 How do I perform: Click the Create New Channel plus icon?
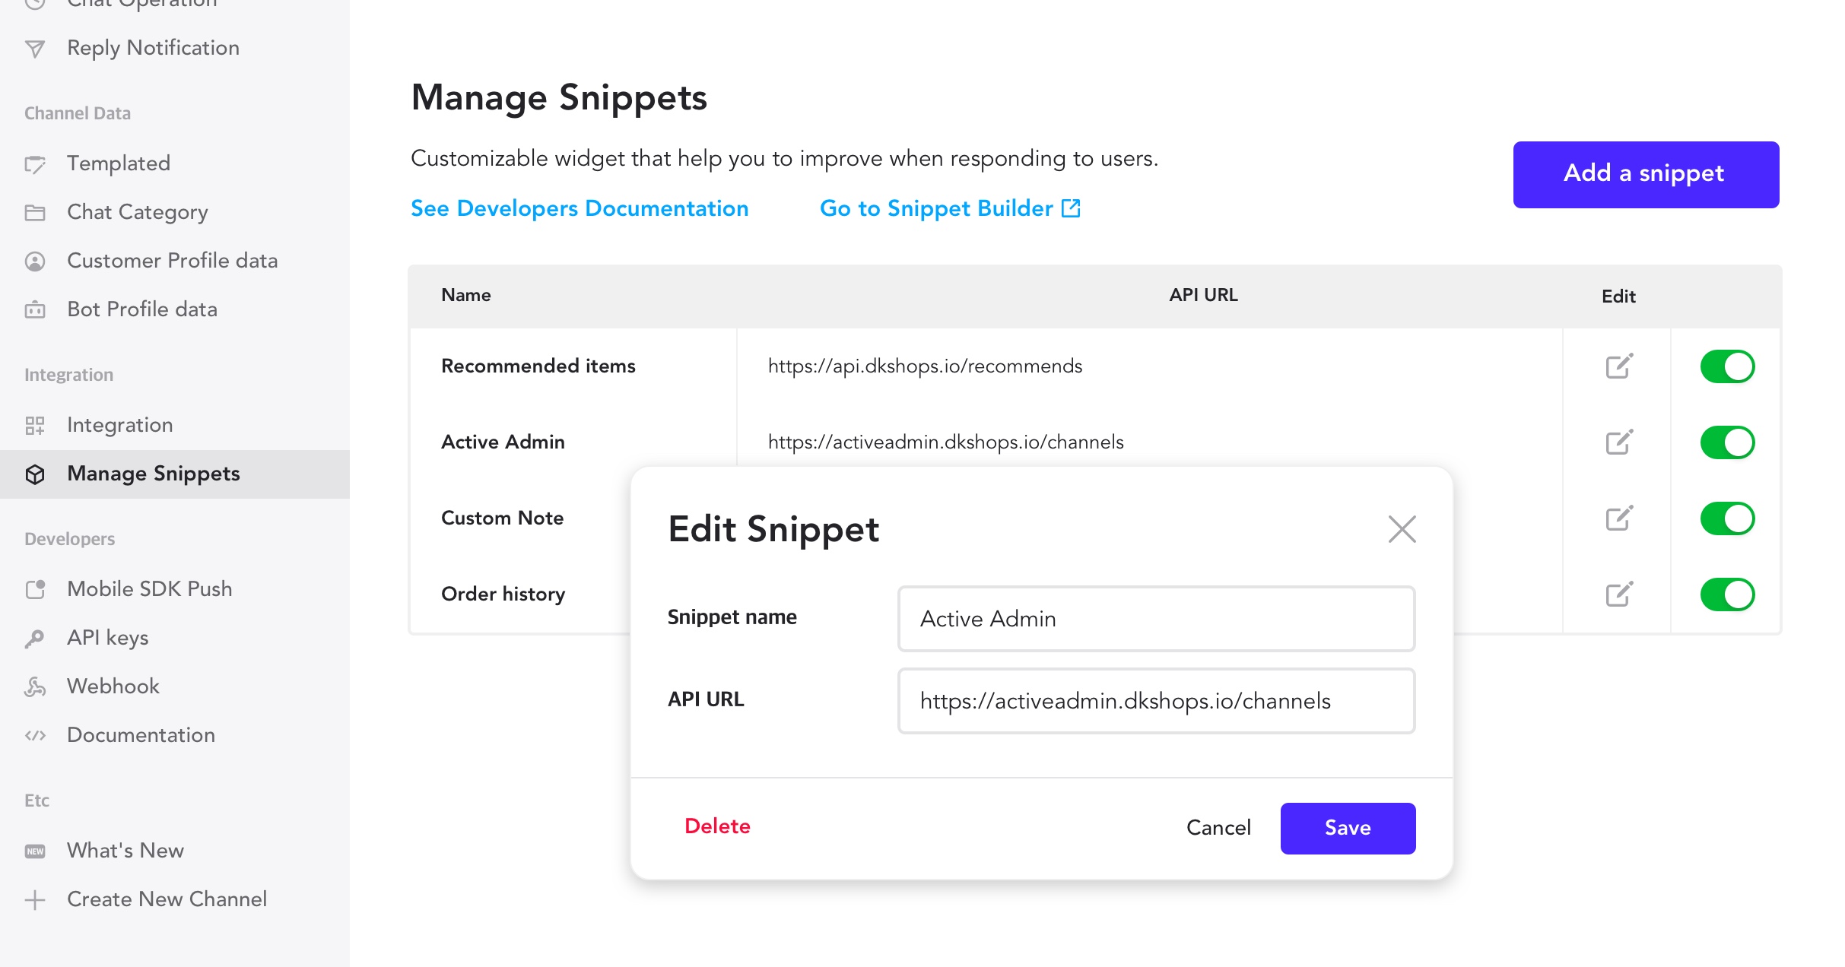(35, 900)
